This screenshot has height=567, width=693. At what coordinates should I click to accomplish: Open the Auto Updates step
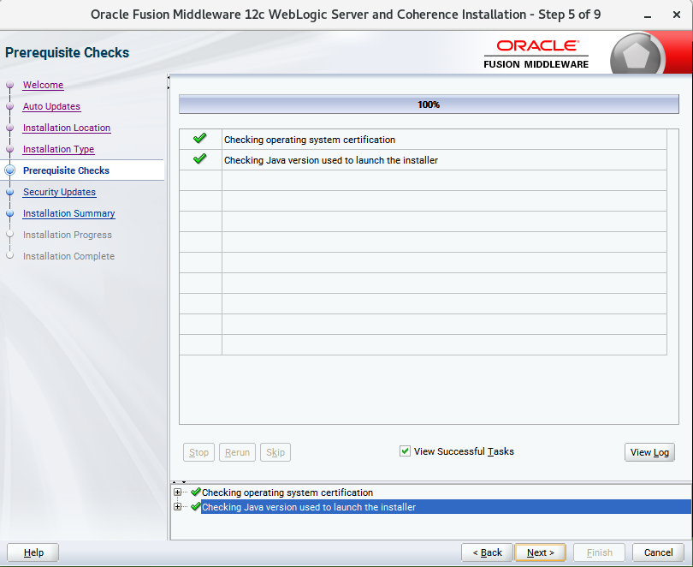pyautogui.click(x=51, y=106)
